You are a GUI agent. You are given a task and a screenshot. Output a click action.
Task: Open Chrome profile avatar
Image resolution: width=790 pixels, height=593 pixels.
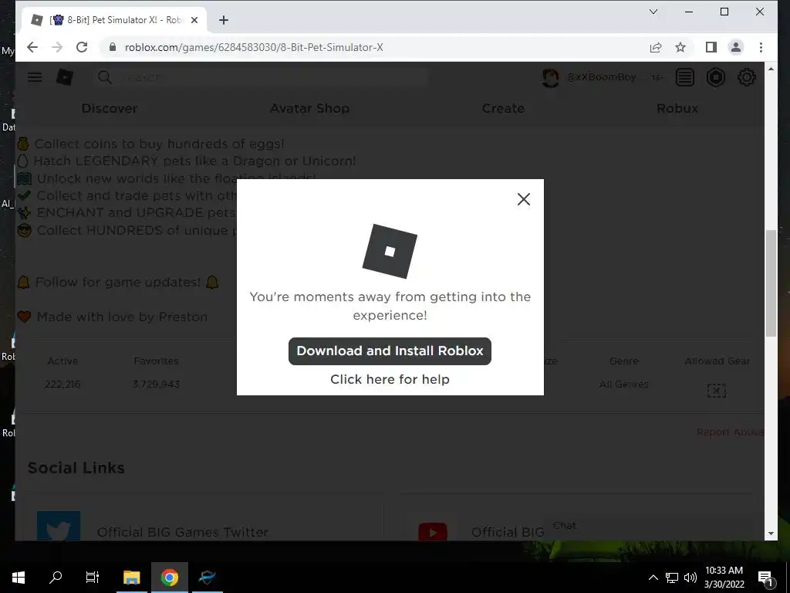735,47
